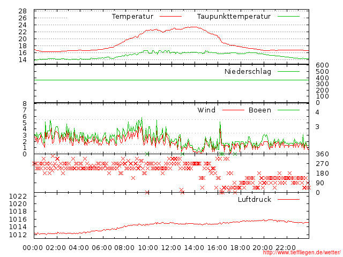343x257 pixels.
Task: Click the 20 temperature axis value
Action: click(23, 39)
